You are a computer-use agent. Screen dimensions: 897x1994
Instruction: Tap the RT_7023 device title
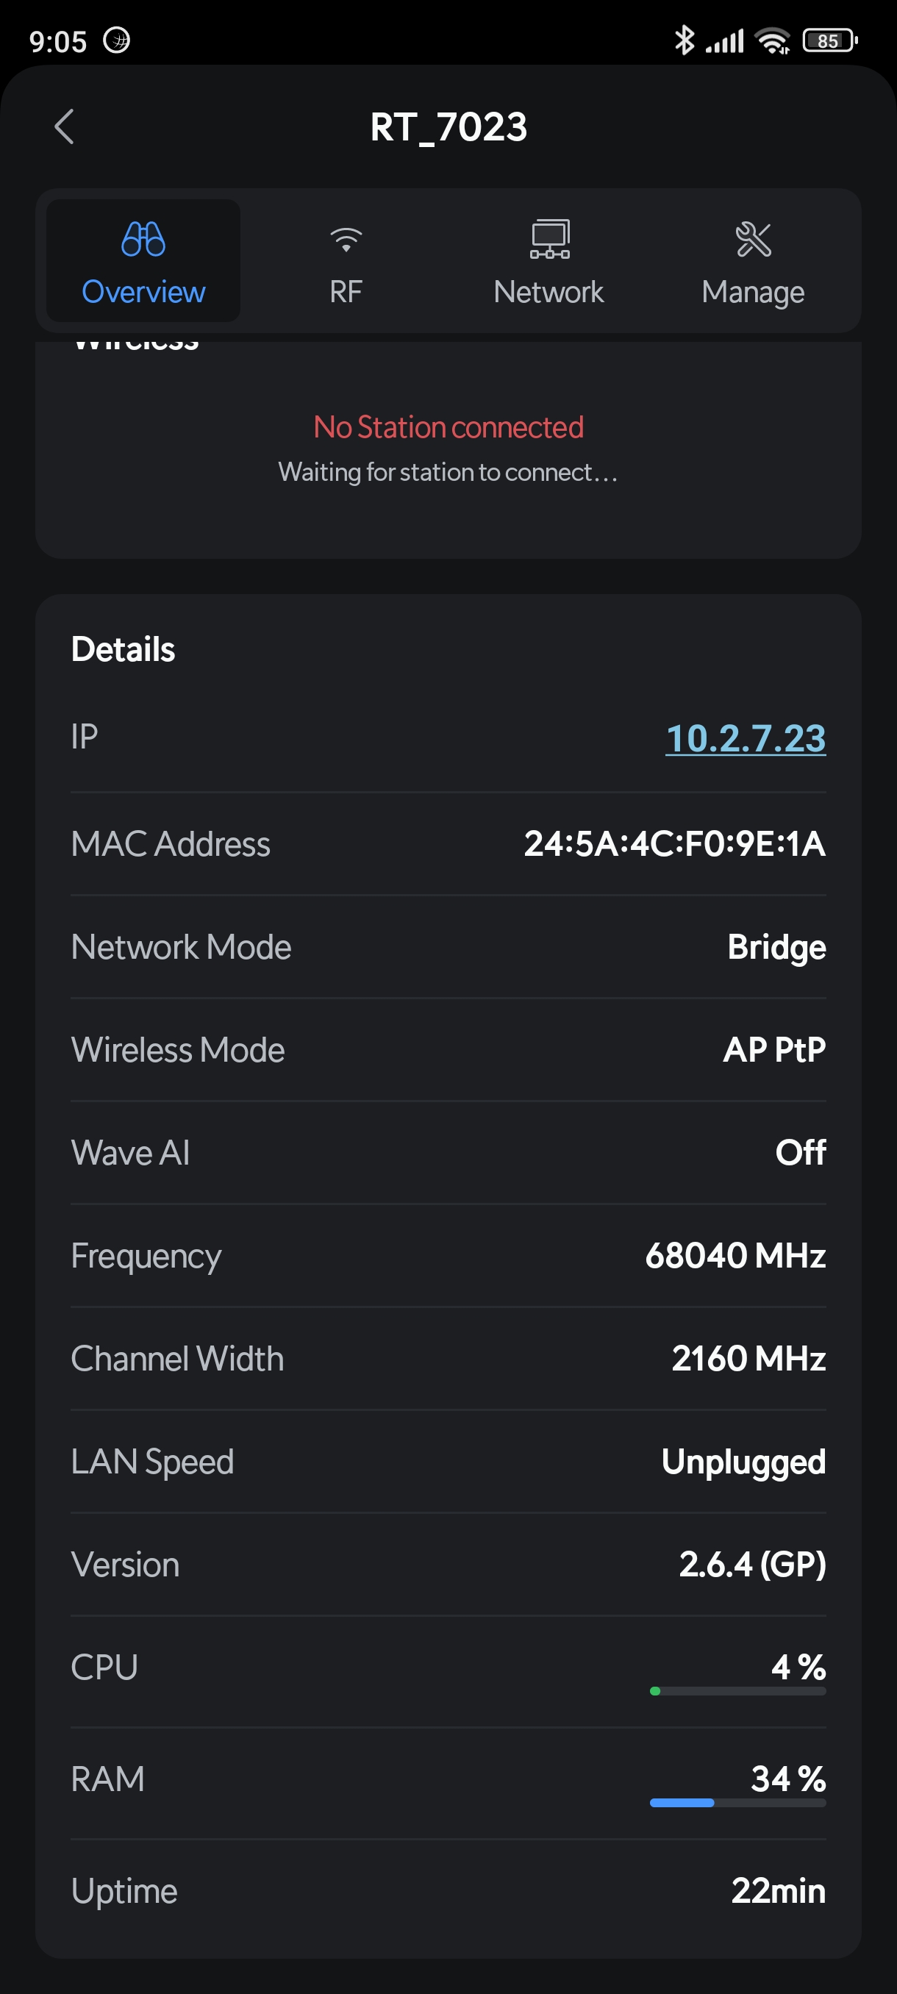(448, 126)
